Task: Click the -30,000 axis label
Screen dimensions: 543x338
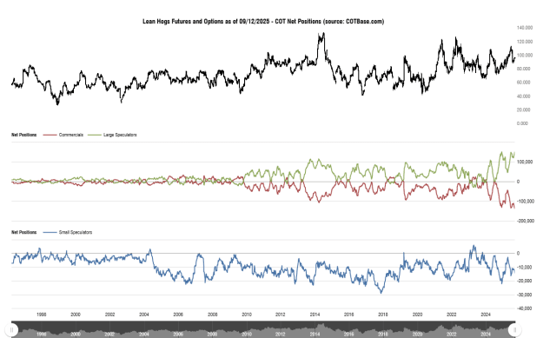Action: pyautogui.click(x=524, y=295)
